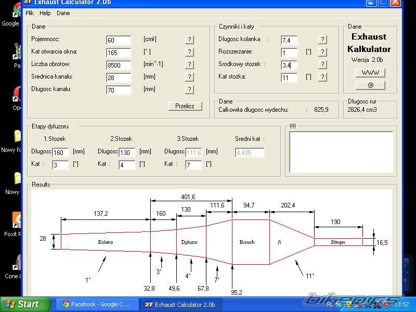Viewport: 416px width, 312px height.
Task: Click the 16,5 stinger diameter value
Action: [x=382, y=242]
